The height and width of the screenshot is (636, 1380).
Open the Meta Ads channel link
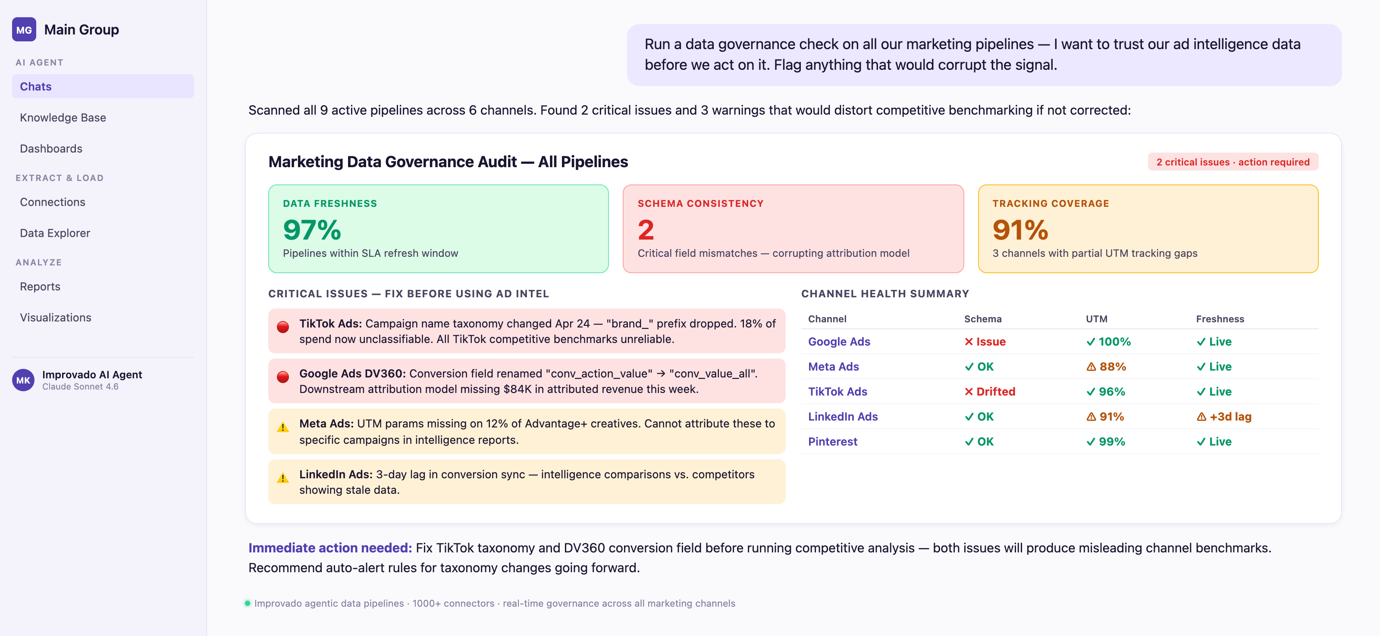tap(833, 367)
